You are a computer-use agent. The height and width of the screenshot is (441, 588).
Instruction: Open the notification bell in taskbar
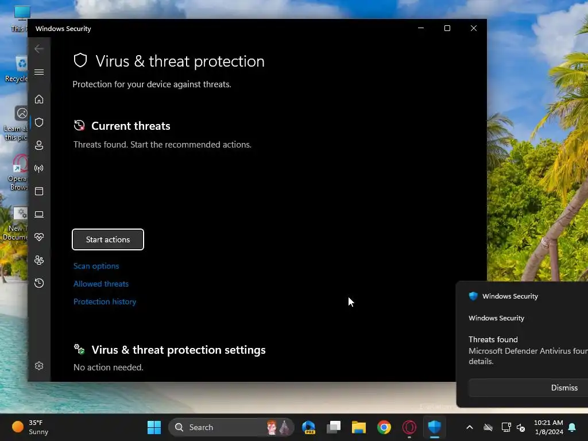(572, 427)
